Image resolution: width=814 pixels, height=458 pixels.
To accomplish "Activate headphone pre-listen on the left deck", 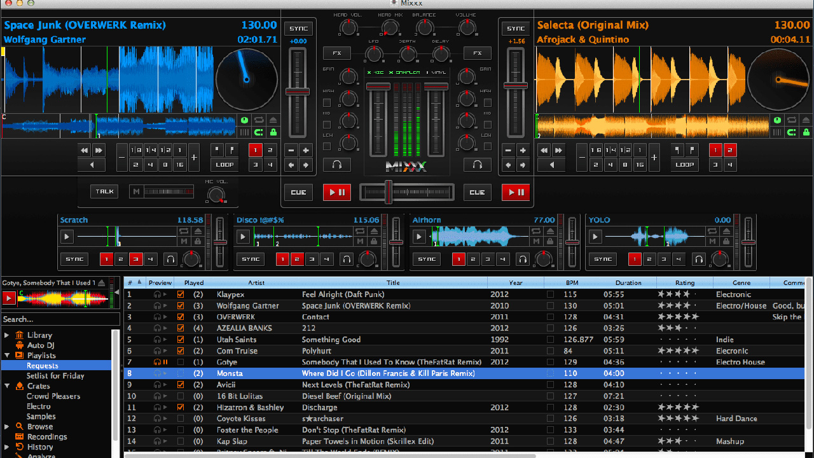I will [x=336, y=164].
